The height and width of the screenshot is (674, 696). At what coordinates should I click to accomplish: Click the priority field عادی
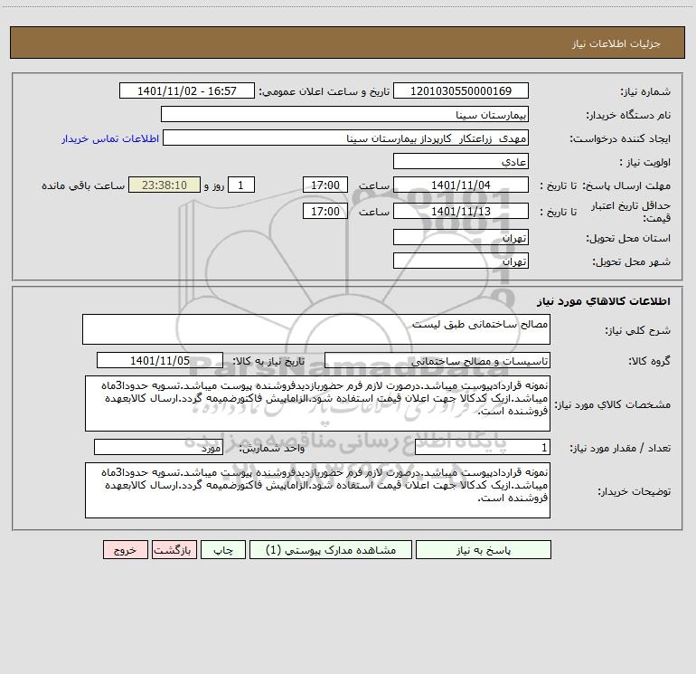tap(461, 162)
